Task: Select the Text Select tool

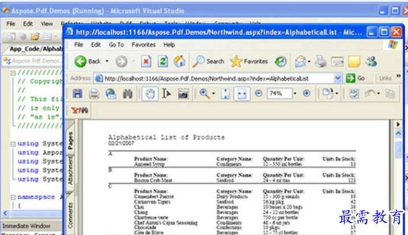Action: 166,94
